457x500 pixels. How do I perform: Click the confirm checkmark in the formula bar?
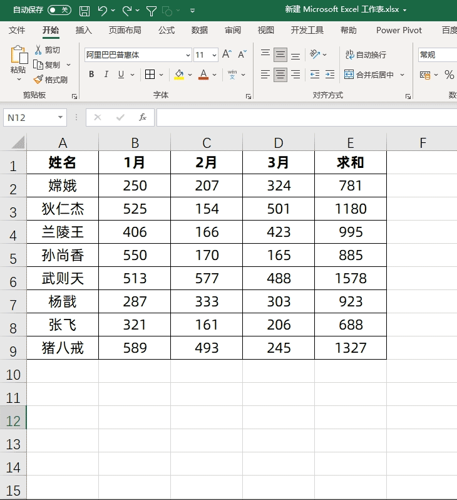click(x=120, y=117)
